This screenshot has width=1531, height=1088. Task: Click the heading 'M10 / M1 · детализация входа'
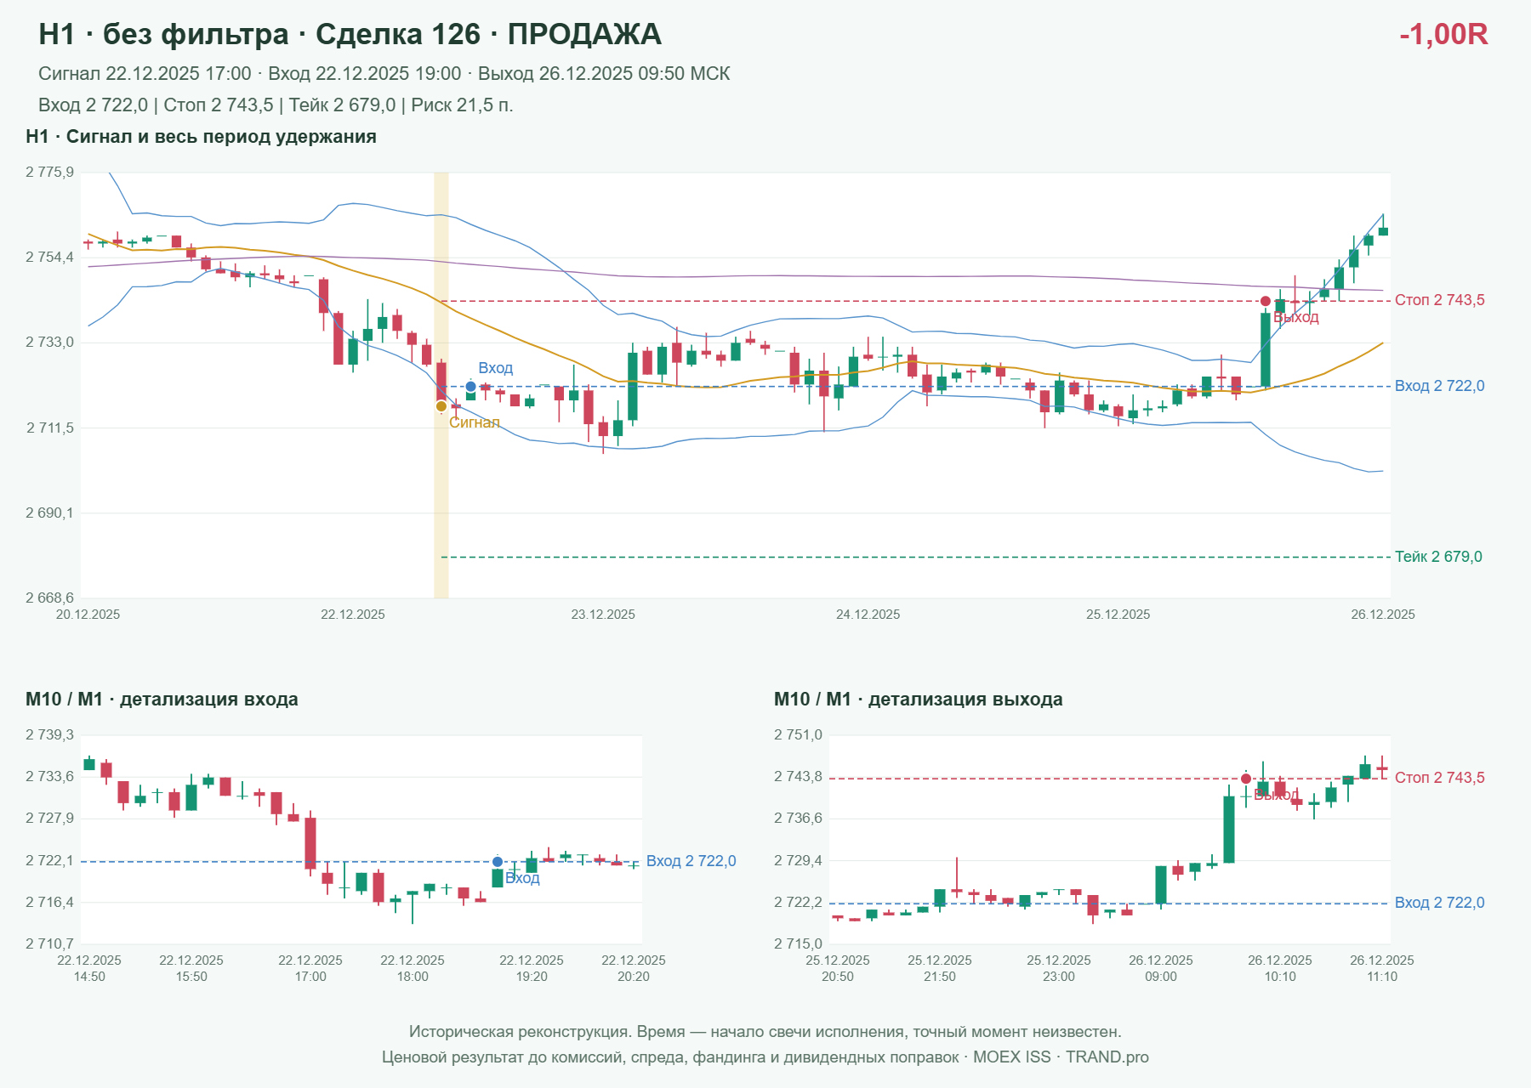(162, 700)
